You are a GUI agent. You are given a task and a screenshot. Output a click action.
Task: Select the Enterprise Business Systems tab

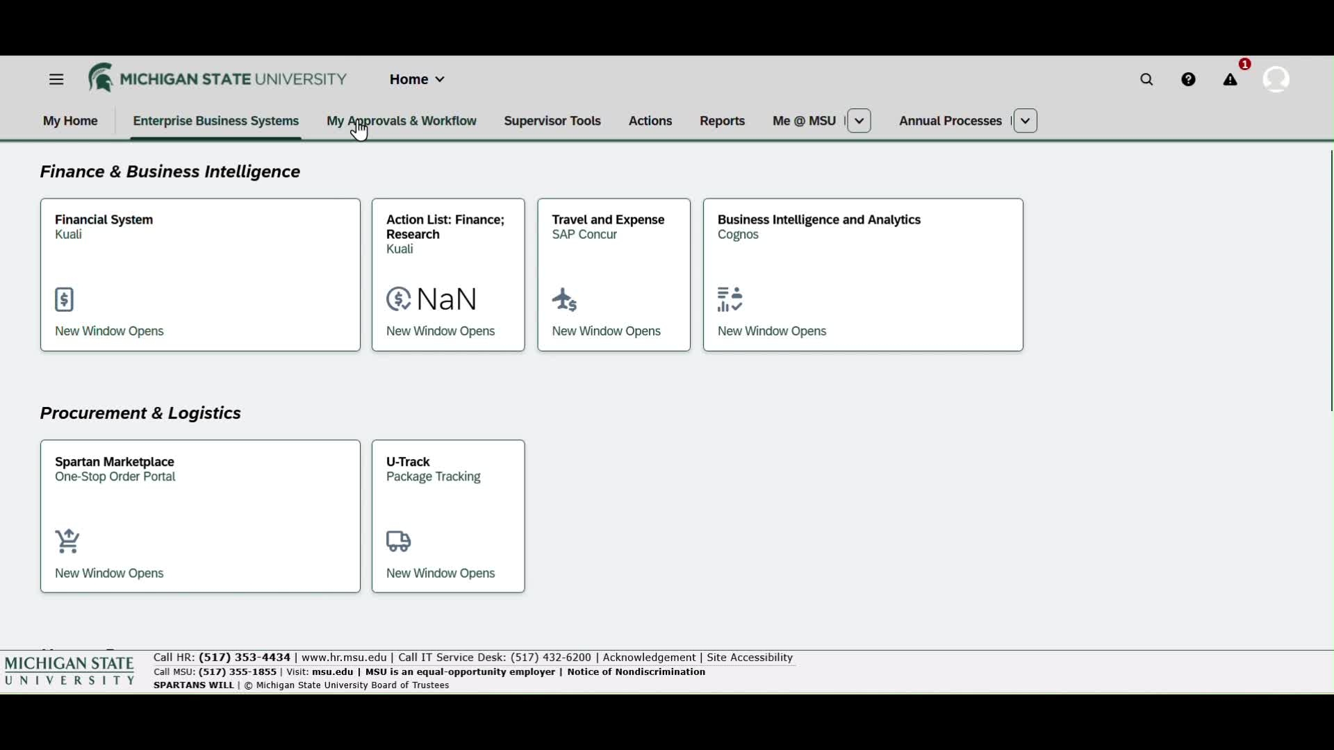pyautogui.click(x=216, y=122)
